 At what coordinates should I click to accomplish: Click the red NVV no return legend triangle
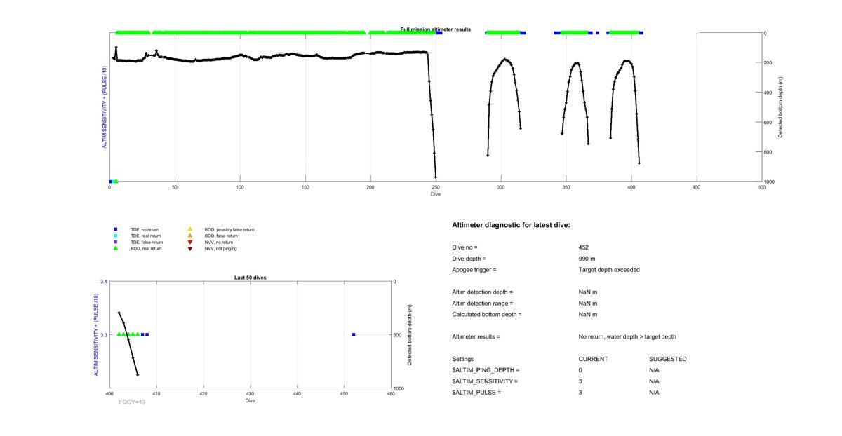click(x=189, y=242)
